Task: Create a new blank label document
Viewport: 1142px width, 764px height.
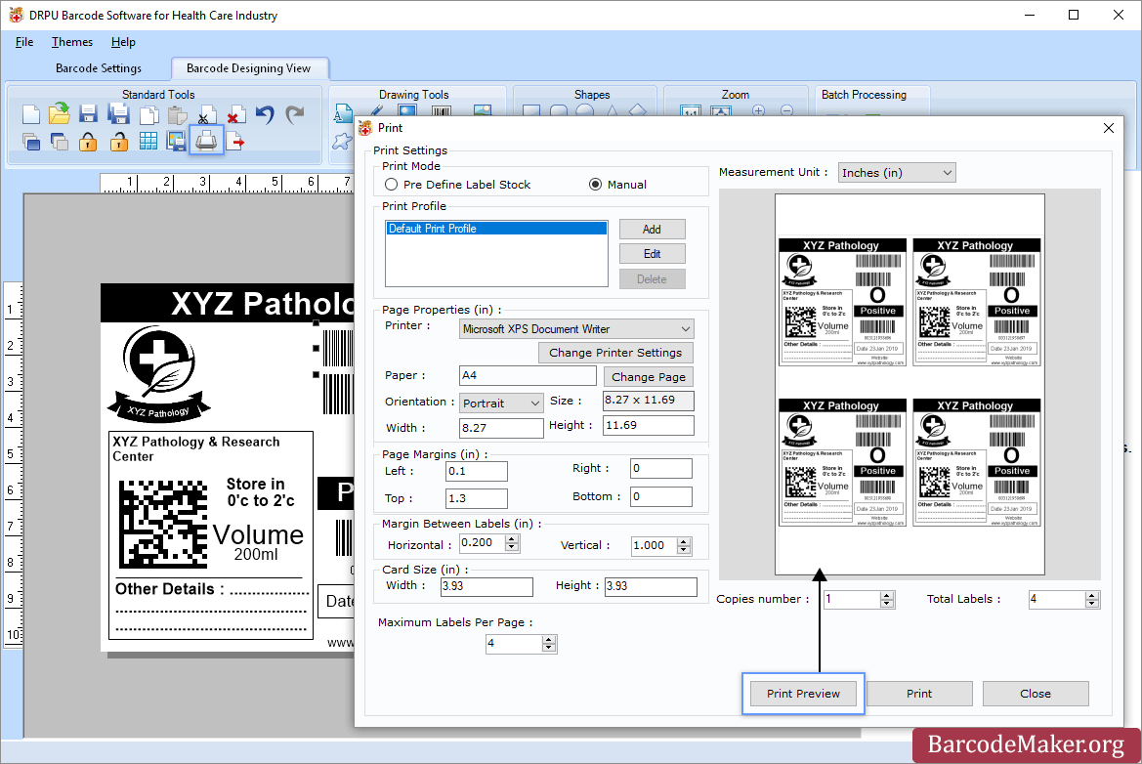Action: point(30,115)
